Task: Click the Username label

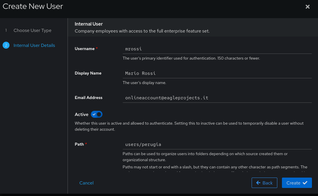Action: (85, 49)
